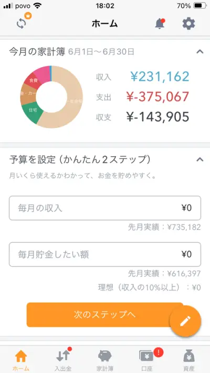This screenshot has width=210, height=373.
Task: Tap the sync refresh icon
Action: click(x=22, y=24)
